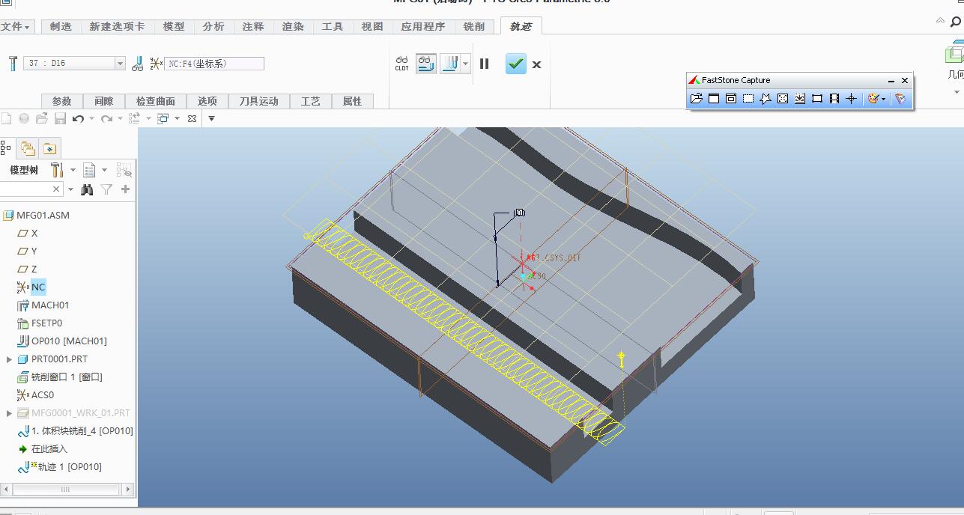Switch to the 应用程序 ribbon tab
964x515 pixels.
click(423, 26)
